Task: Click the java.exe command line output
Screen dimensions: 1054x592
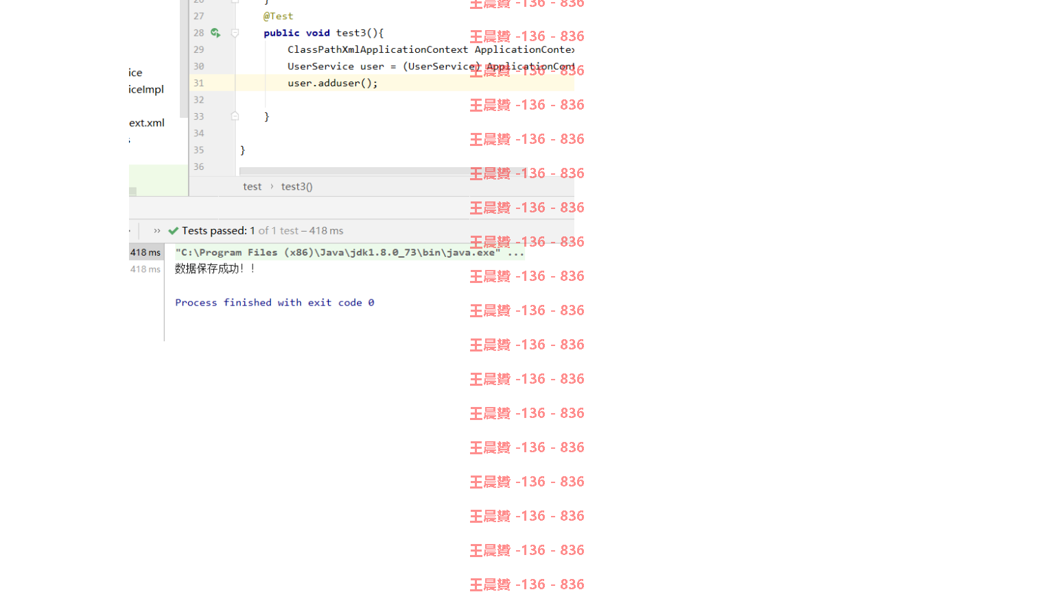Action: point(350,252)
